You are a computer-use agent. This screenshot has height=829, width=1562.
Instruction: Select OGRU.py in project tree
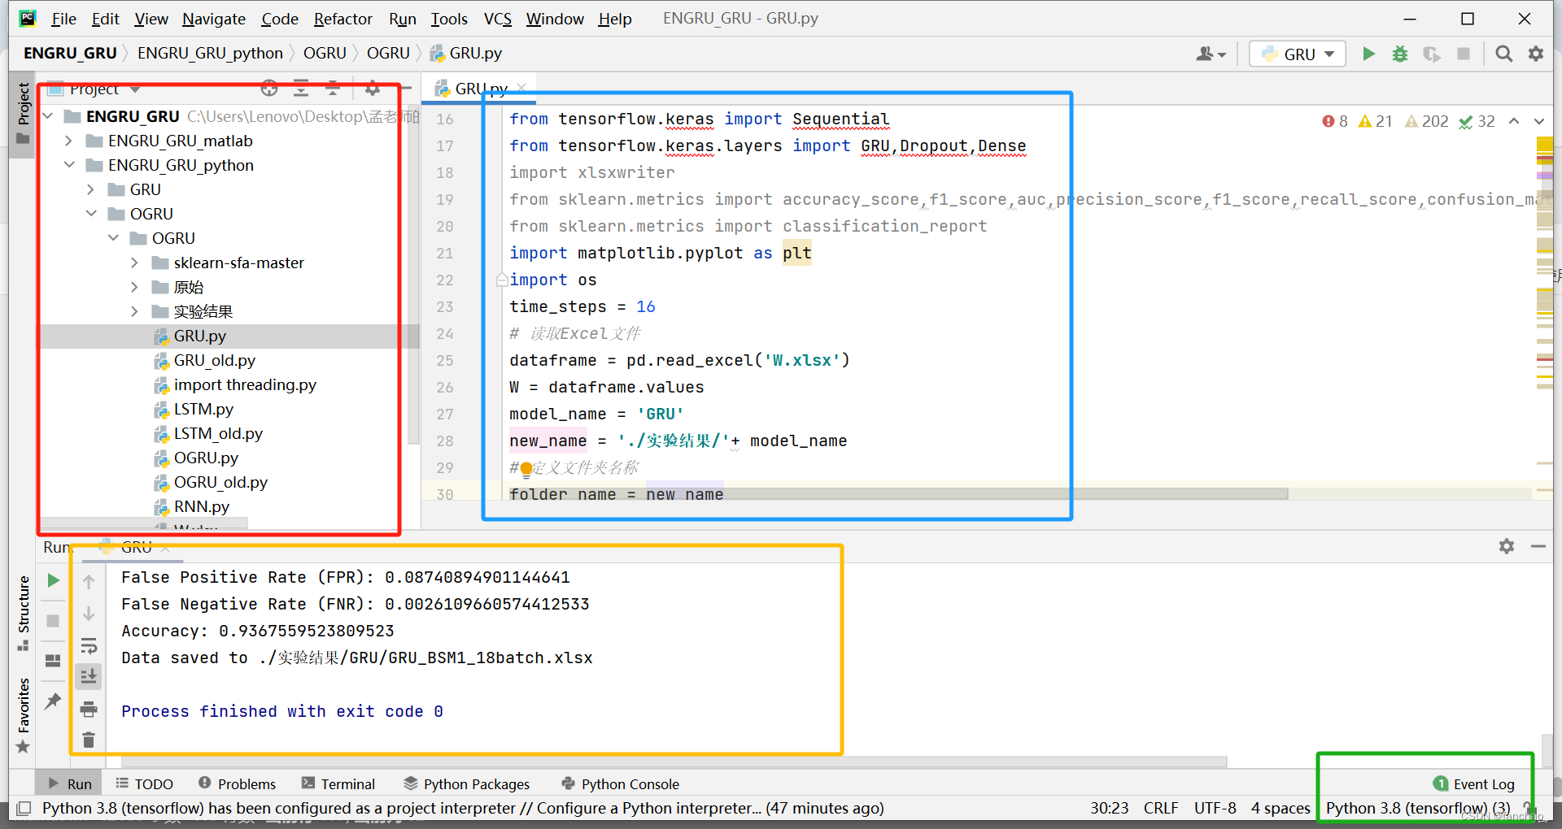[206, 458]
